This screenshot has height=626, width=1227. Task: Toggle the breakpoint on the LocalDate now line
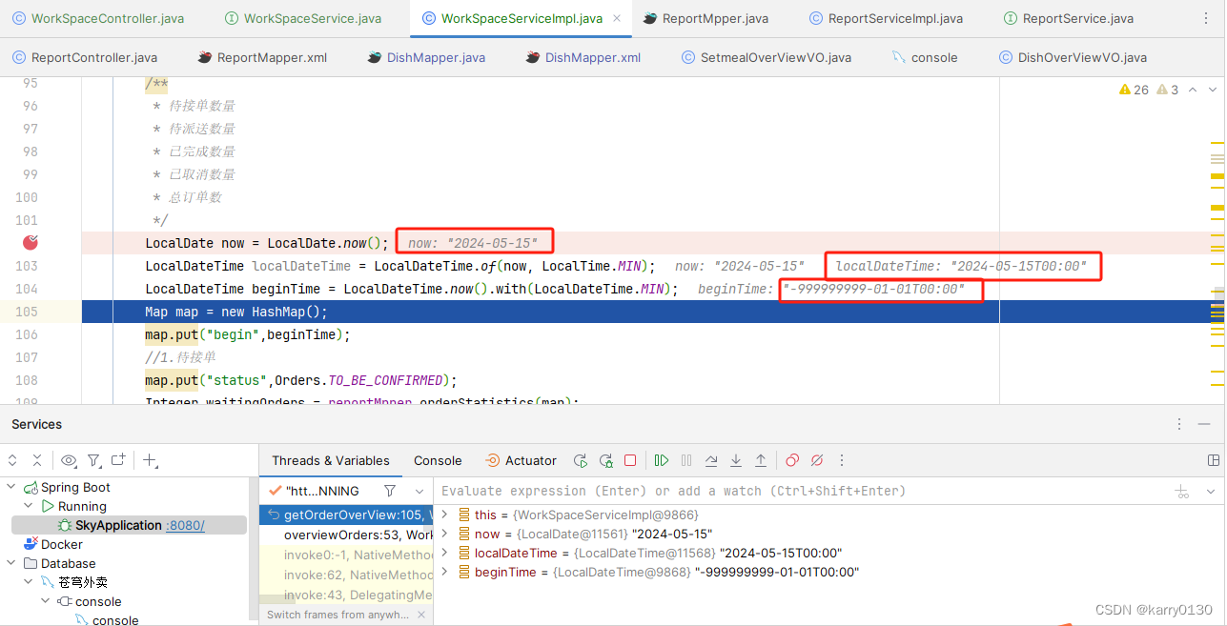click(x=31, y=243)
